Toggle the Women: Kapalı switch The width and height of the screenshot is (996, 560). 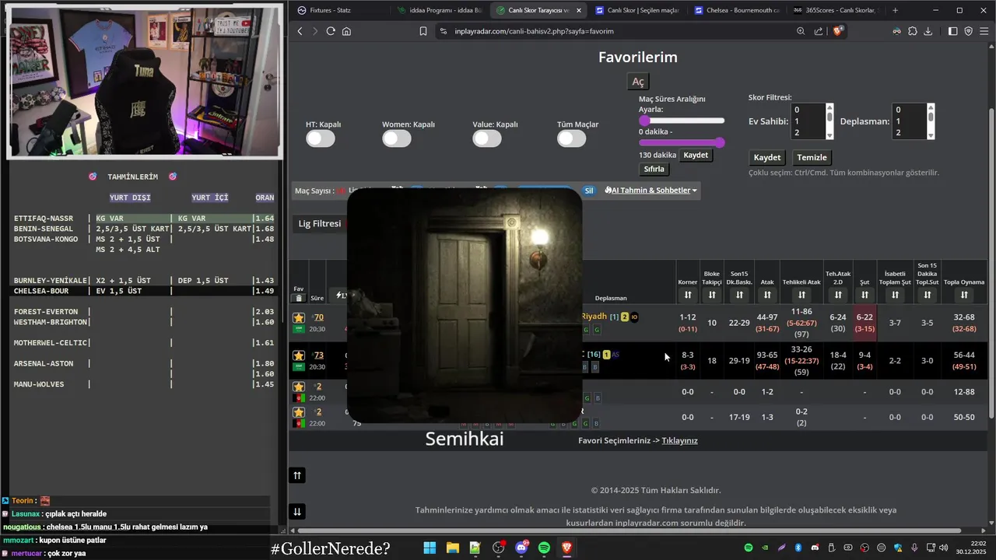(x=397, y=138)
